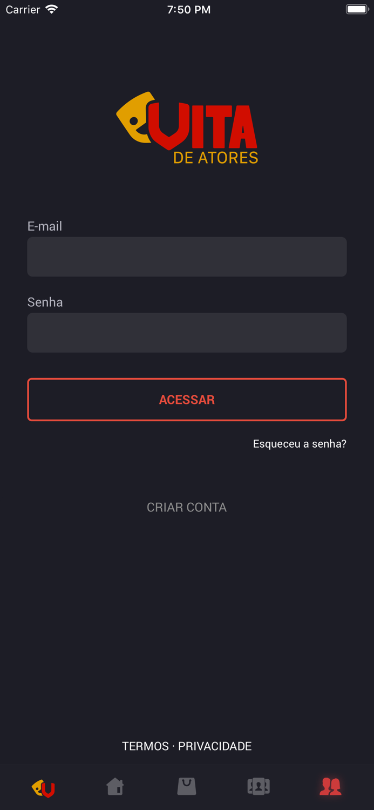Switch to the People tab in bottom bar

[331, 787]
